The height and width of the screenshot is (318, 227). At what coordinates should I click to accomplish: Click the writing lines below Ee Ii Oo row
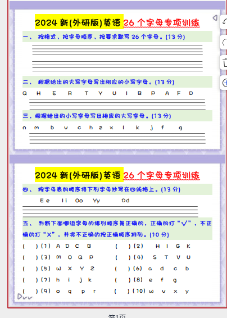(x=111, y=211)
